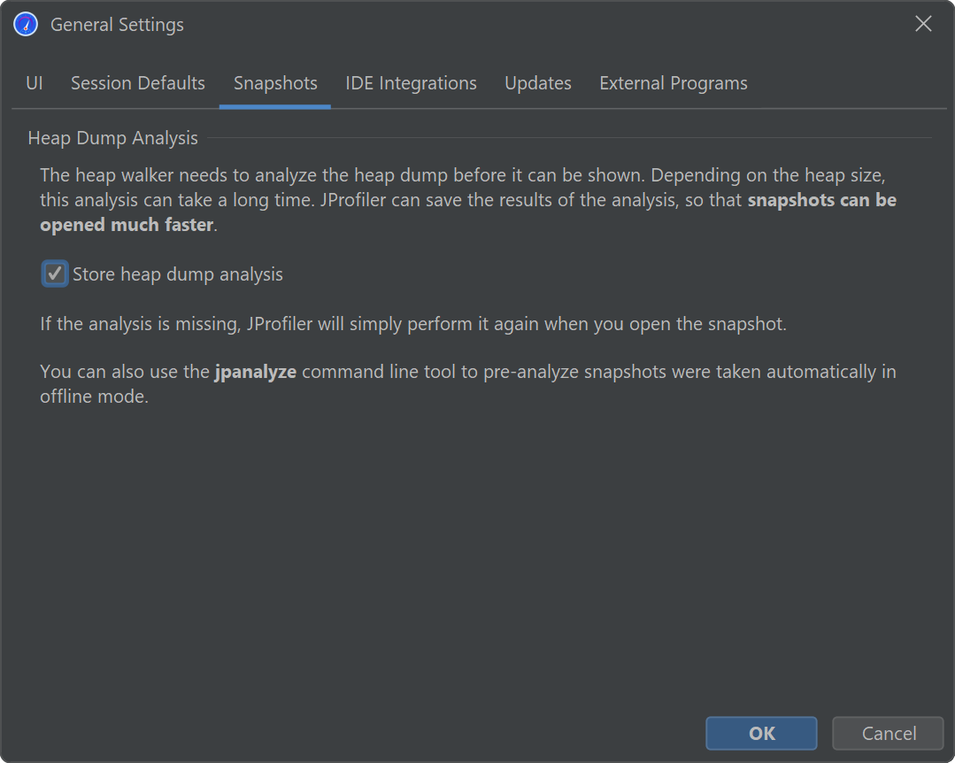Image resolution: width=955 pixels, height=763 pixels.
Task: Close the General Settings dialog
Action: (x=923, y=25)
